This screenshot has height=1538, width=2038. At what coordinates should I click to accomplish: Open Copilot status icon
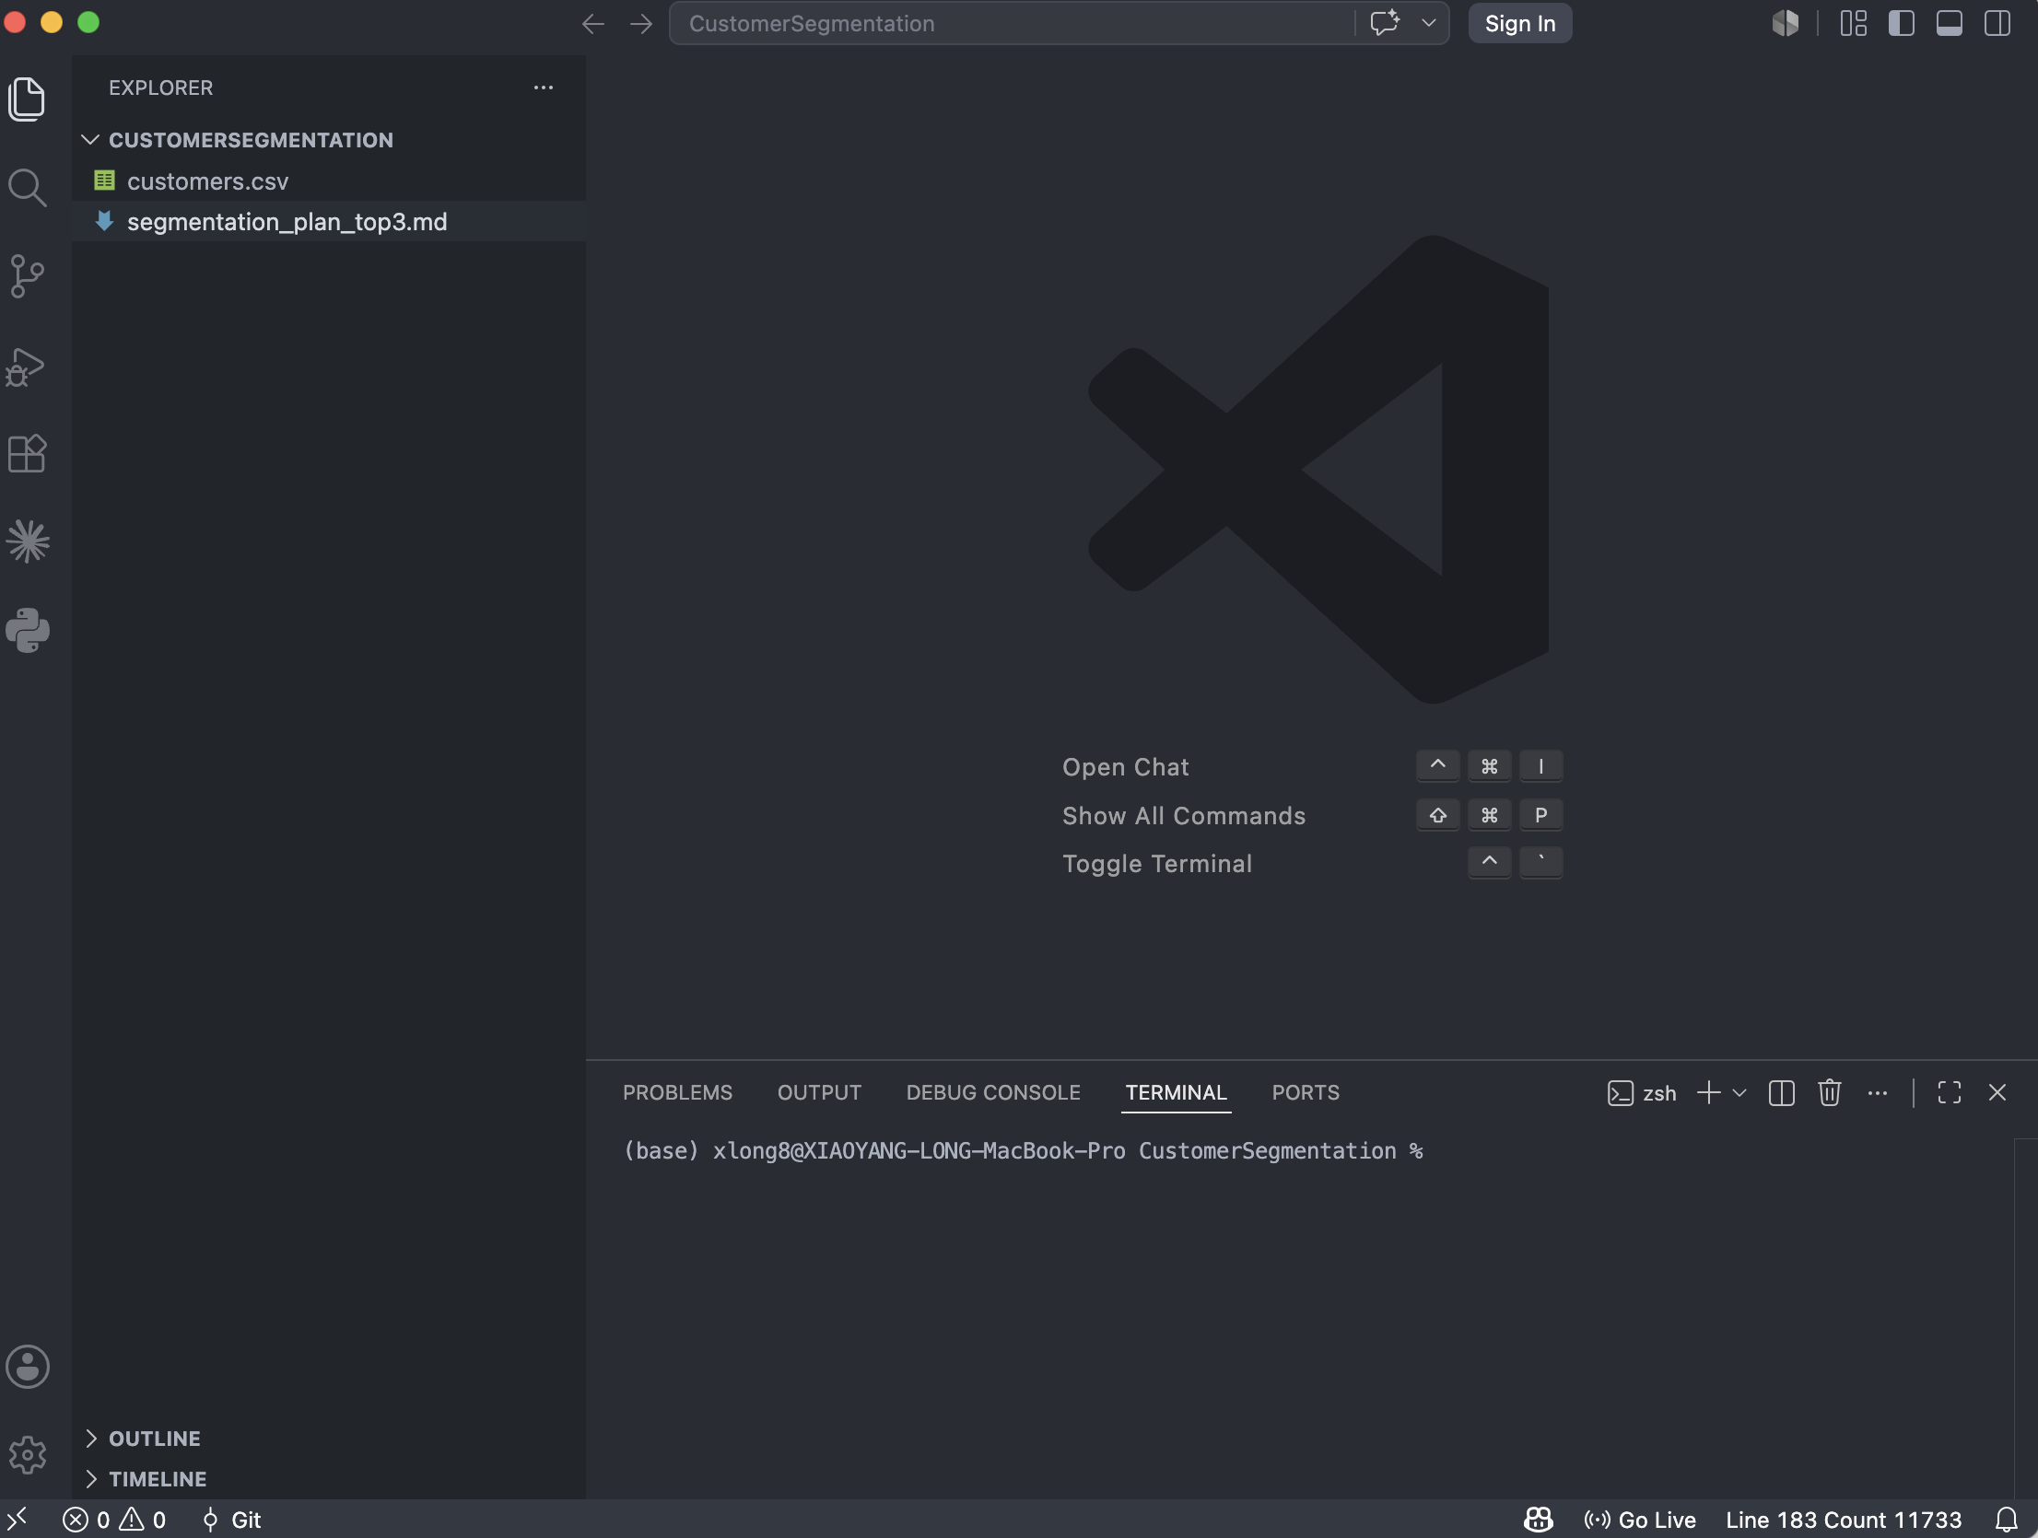click(x=1539, y=1520)
